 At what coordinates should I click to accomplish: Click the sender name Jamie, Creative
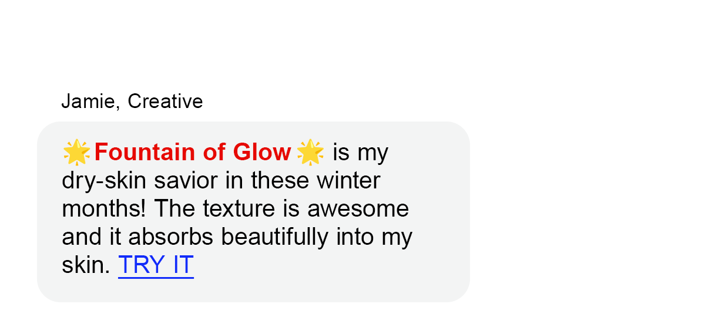tap(132, 102)
